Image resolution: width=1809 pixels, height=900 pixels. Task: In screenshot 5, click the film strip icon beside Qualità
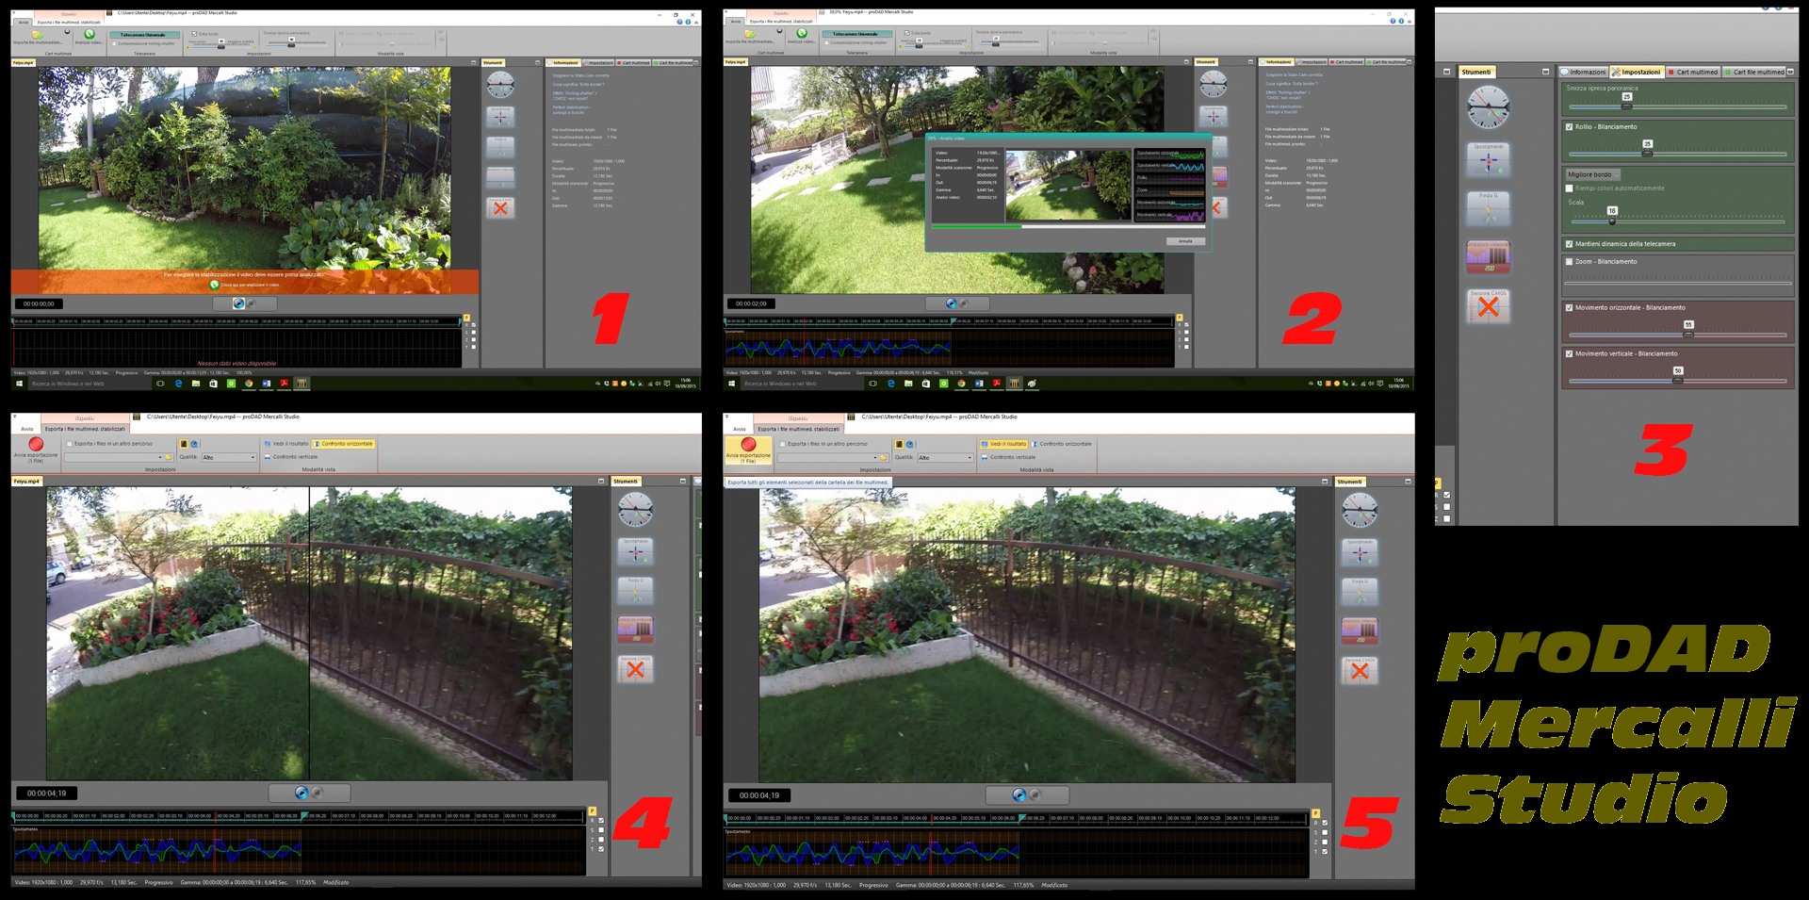pos(900,444)
